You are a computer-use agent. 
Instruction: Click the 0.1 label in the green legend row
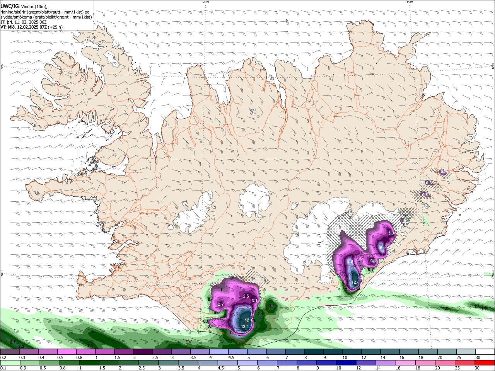point(3,368)
